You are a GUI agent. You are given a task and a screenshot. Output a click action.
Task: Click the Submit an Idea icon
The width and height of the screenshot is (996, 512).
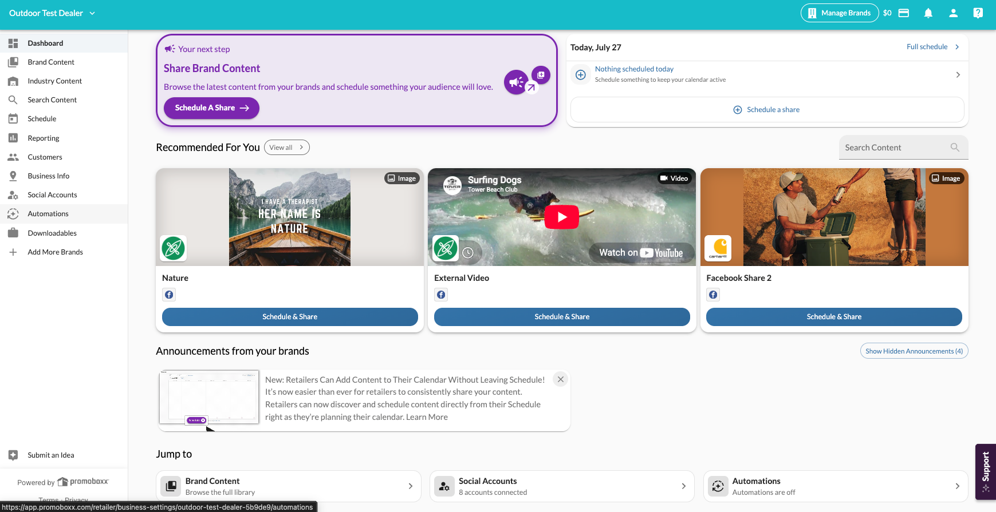13,455
